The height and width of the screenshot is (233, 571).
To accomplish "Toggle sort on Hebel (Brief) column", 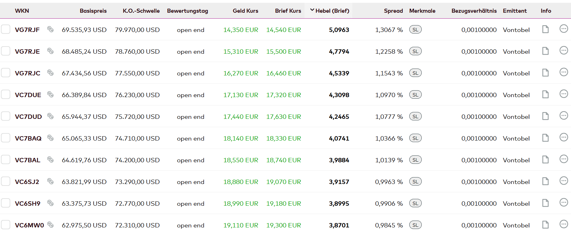I will click(330, 11).
